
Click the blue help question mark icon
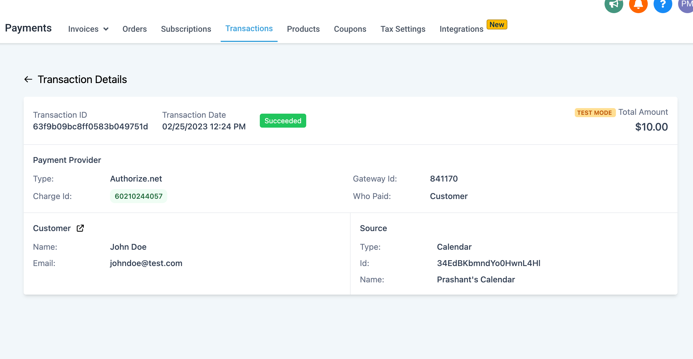[x=663, y=4]
